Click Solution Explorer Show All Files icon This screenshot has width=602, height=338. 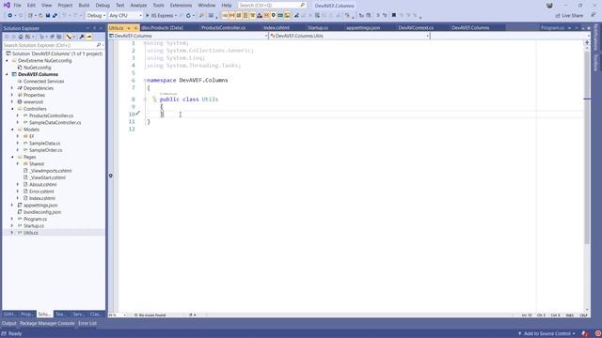click(59, 37)
